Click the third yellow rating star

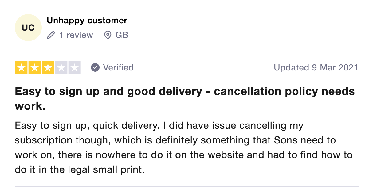coord(48,68)
